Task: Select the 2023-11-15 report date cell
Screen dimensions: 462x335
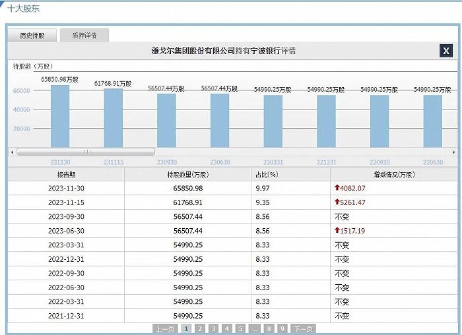Action: pyautogui.click(x=66, y=202)
